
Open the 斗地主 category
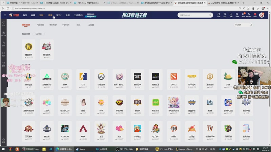(138, 131)
